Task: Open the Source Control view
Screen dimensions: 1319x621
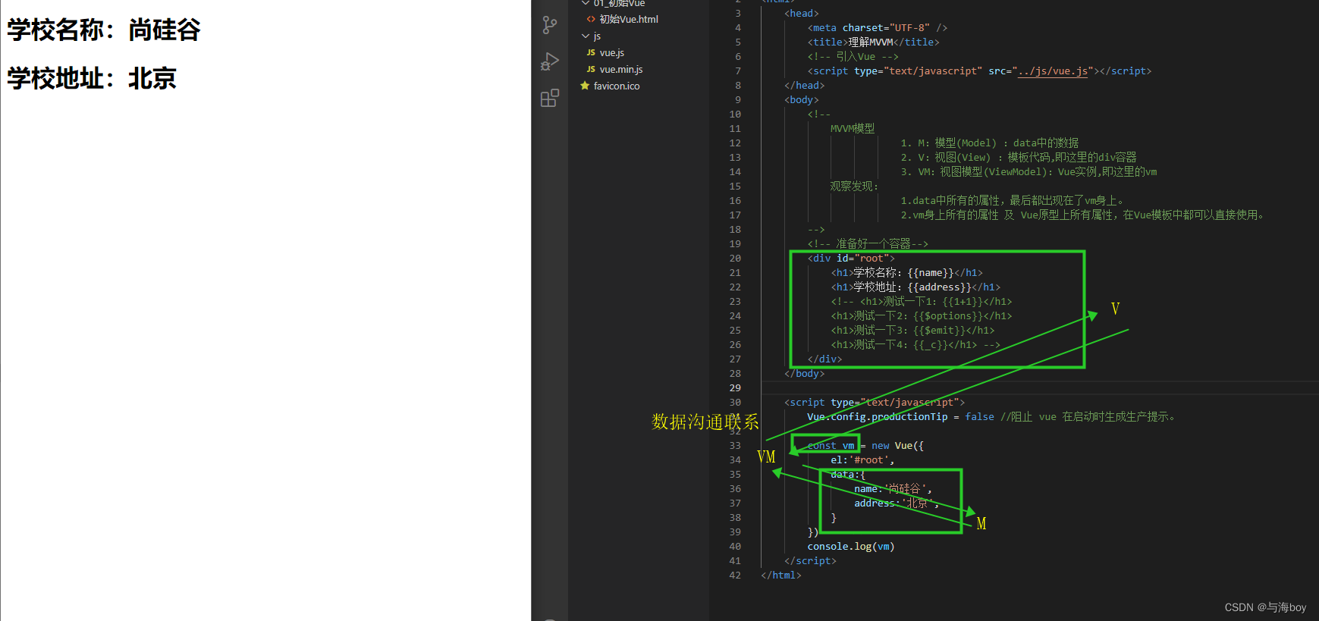Action: [x=550, y=25]
